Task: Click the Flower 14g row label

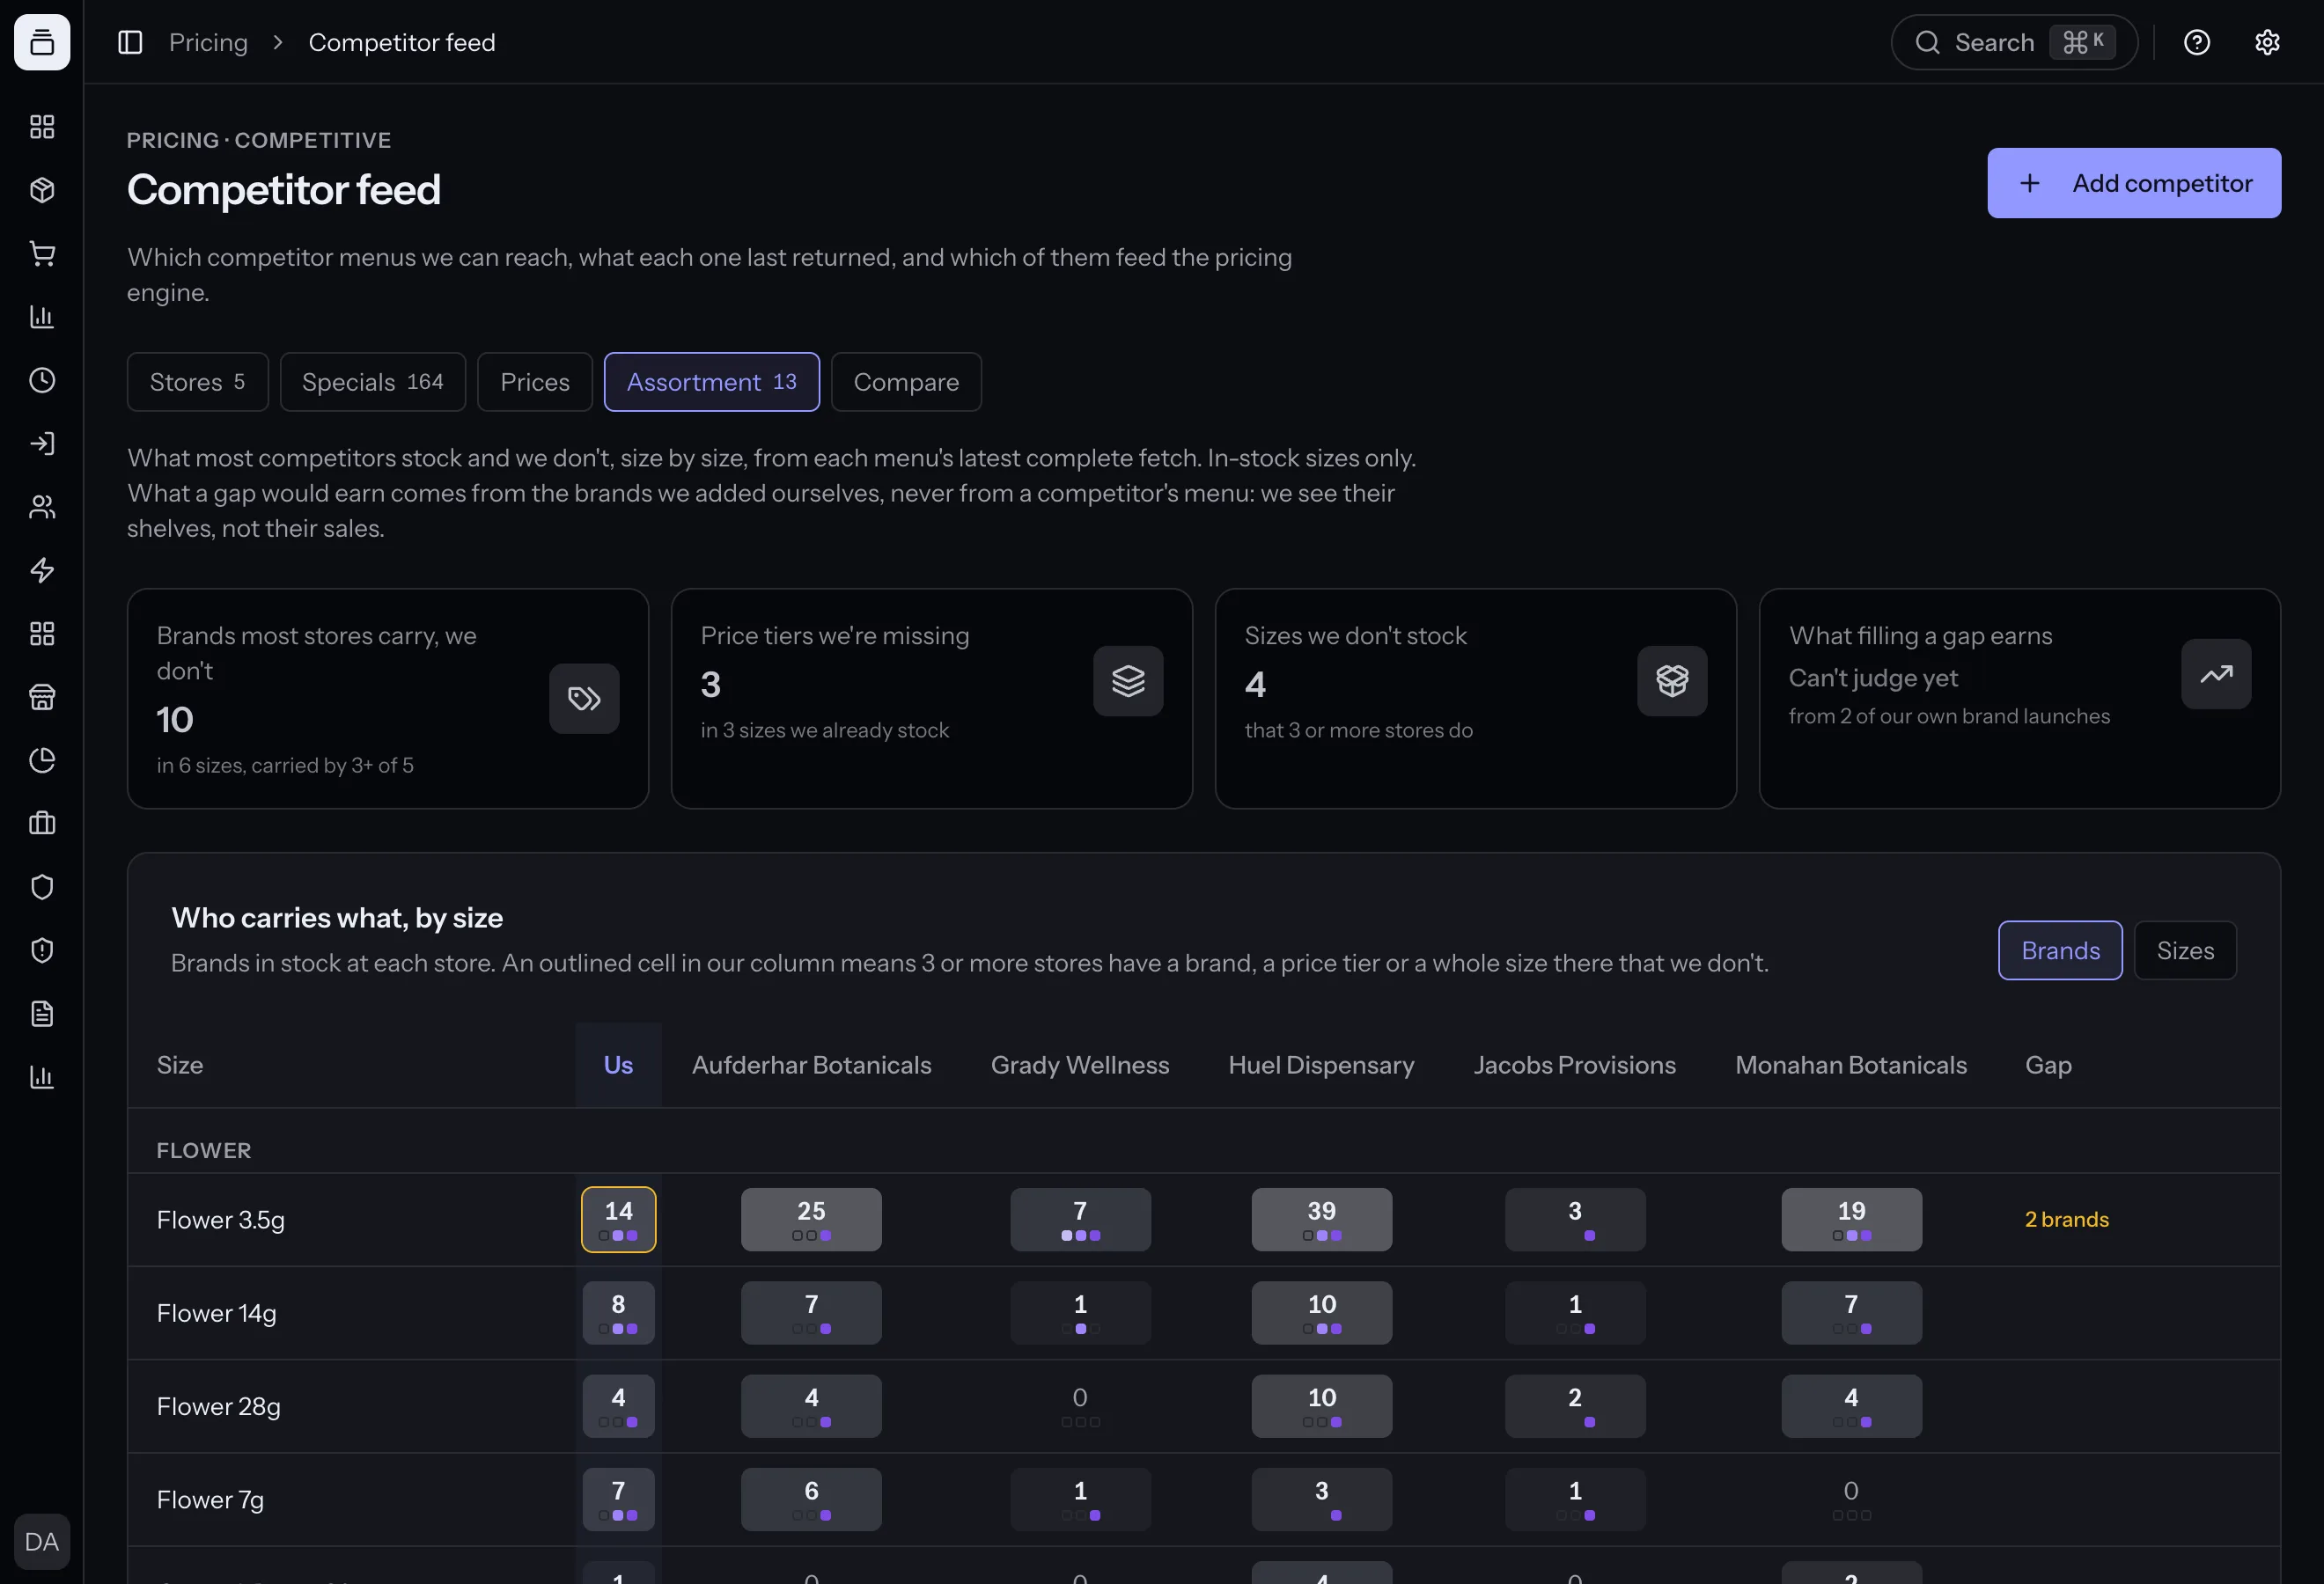Action: pos(216,1313)
